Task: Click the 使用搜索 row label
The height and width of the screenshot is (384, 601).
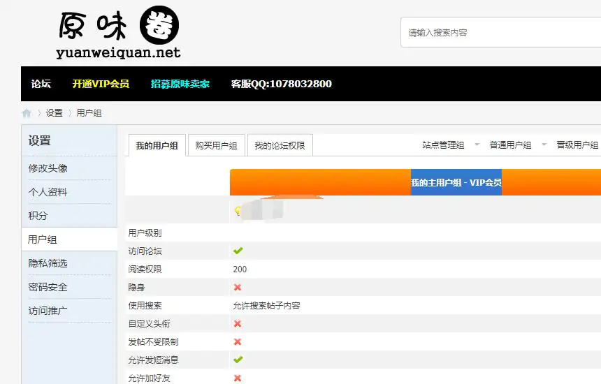Action: 145,306
